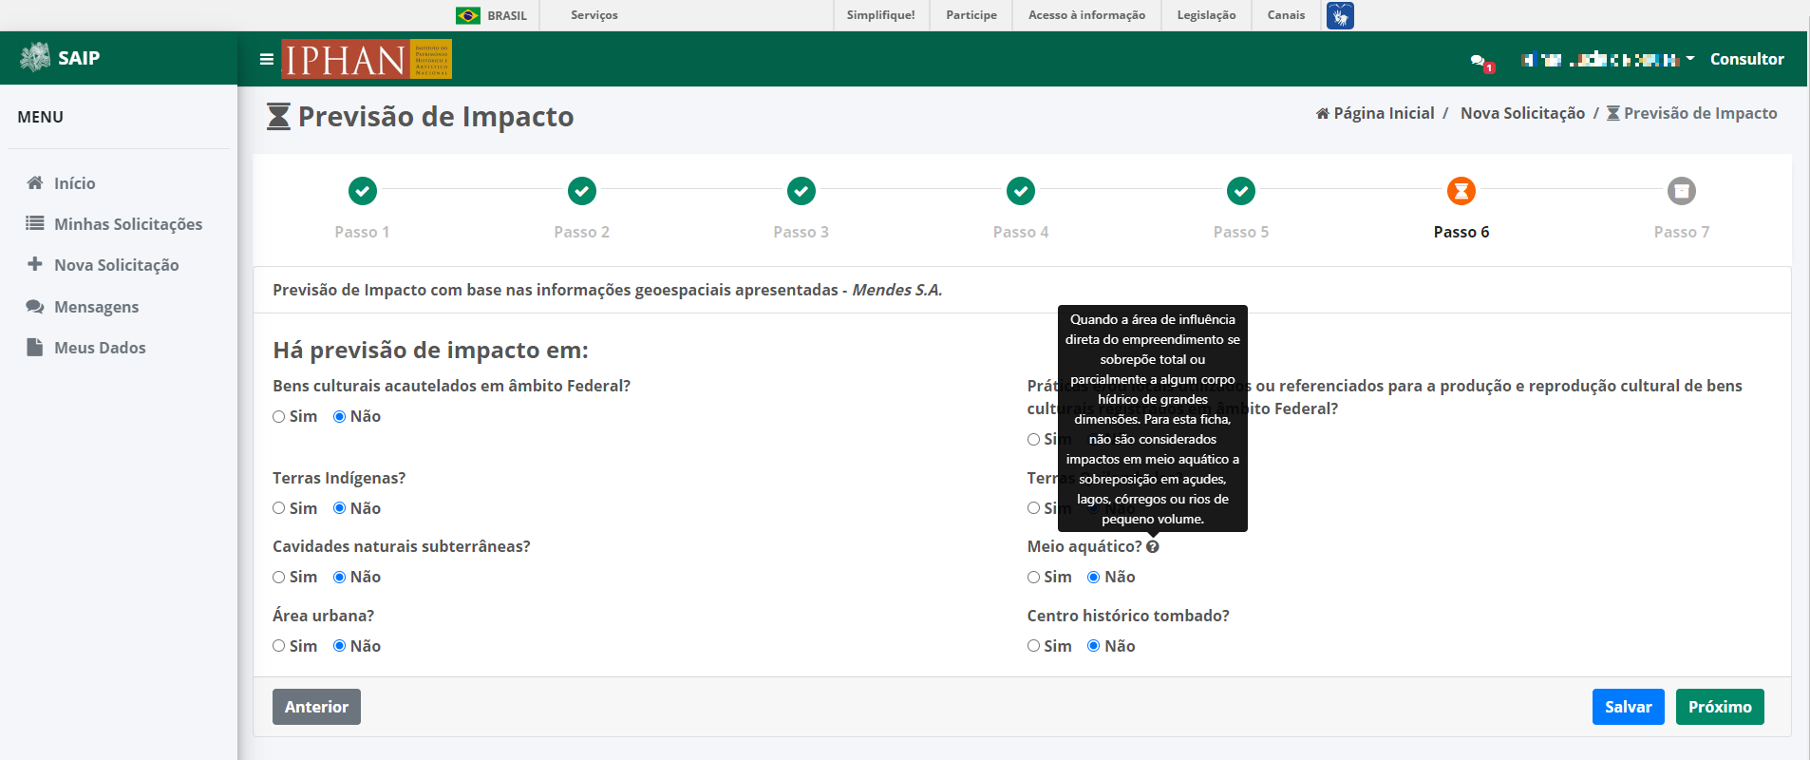Click the Passo 7 pending step icon
1810x760 pixels.
pyautogui.click(x=1682, y=191)
